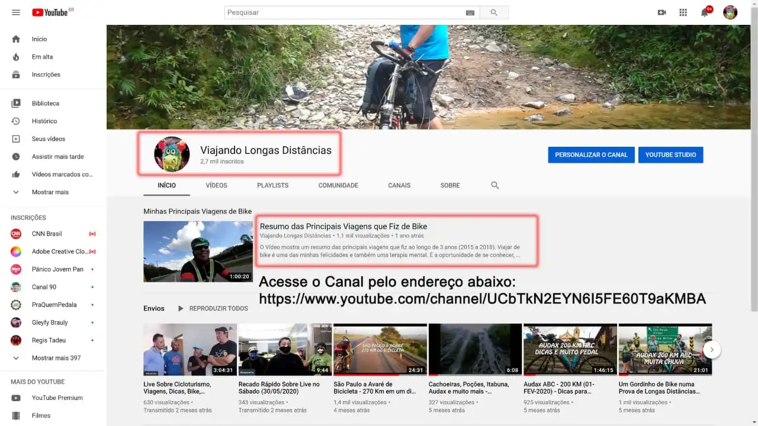This screenshot has height=426, width=758.
Task: Click the Pesquisar search field
Action: coord(345,12)
